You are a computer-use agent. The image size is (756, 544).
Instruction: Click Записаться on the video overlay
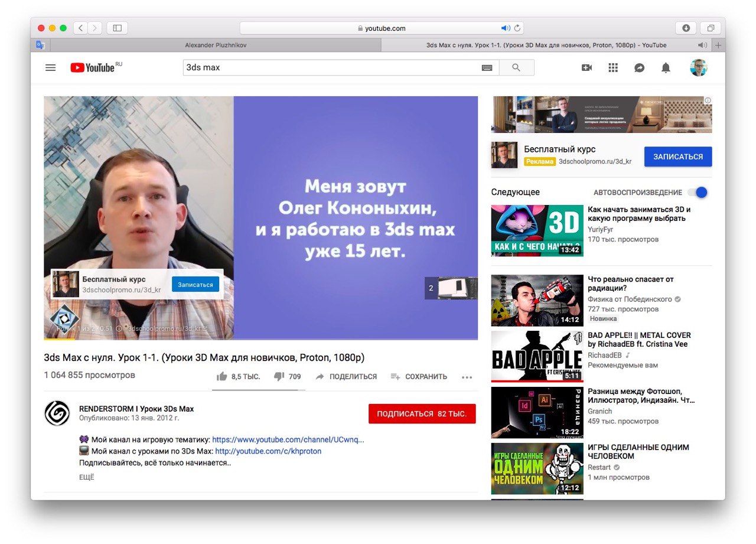click(x=195, y=284)
